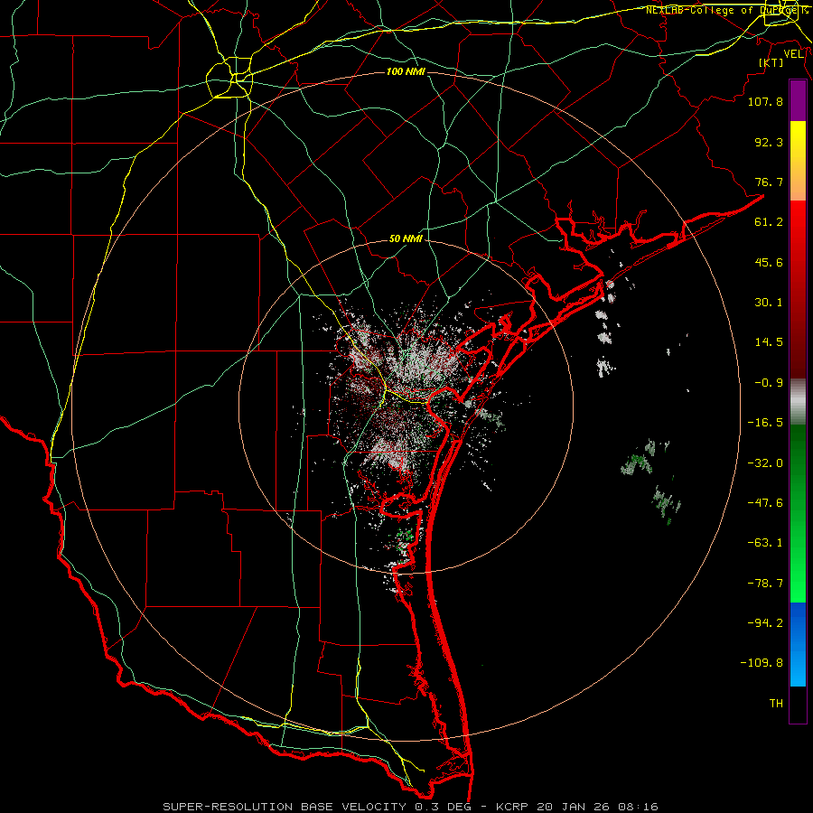Click the gray near-zero segment of the color bar

(798, 402)
